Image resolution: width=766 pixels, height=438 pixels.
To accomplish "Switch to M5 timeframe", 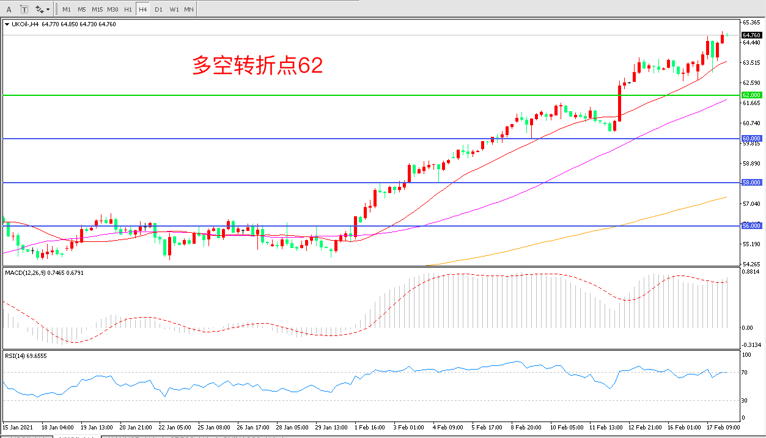I will [x=81, y=9].
